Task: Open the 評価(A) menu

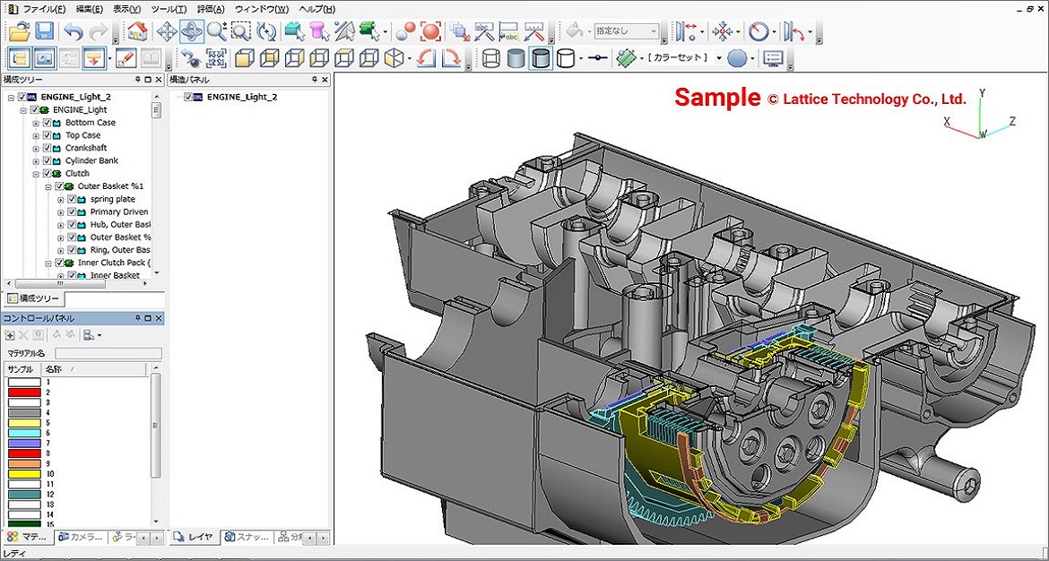Action: (211, 9)
